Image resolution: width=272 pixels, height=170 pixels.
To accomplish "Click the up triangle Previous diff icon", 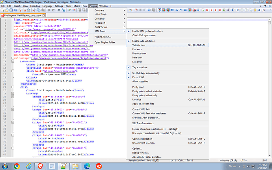I will (177, 10).
